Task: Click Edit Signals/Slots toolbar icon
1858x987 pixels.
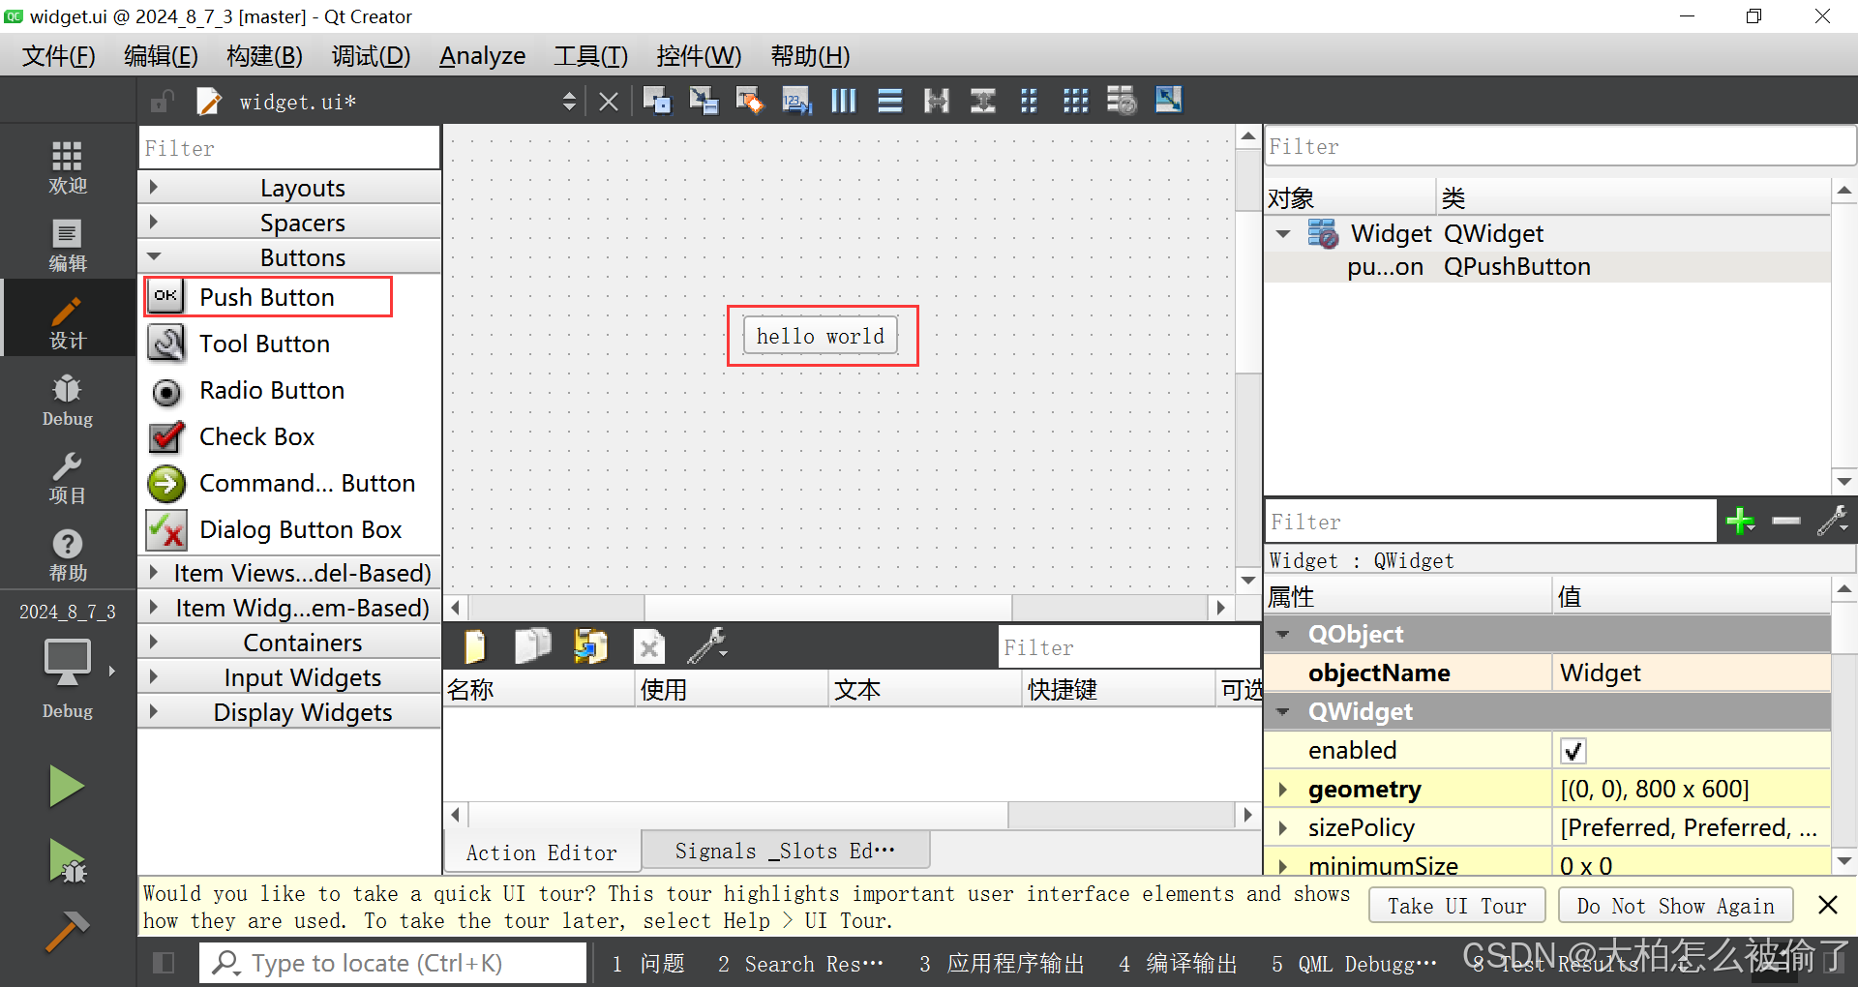Action: tap(704, 101)
